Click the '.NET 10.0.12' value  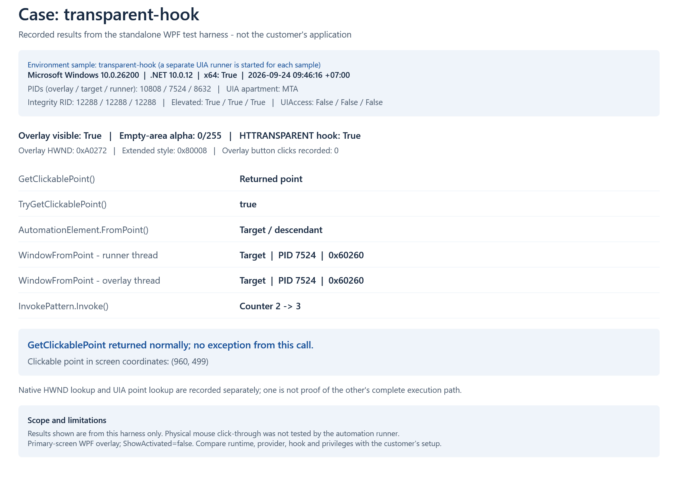(x=171, y=75)
